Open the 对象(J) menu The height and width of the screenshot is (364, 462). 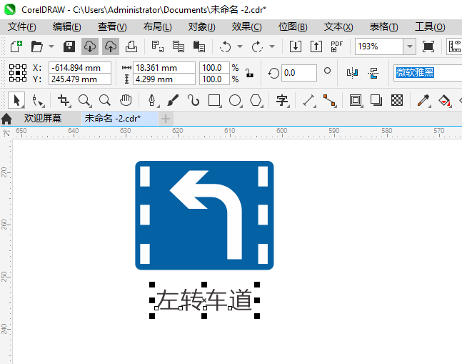point(202,27)
